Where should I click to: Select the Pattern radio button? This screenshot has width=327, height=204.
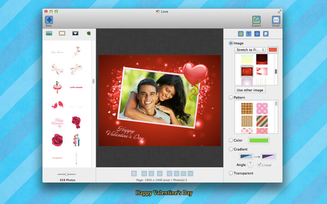(231, 98)
